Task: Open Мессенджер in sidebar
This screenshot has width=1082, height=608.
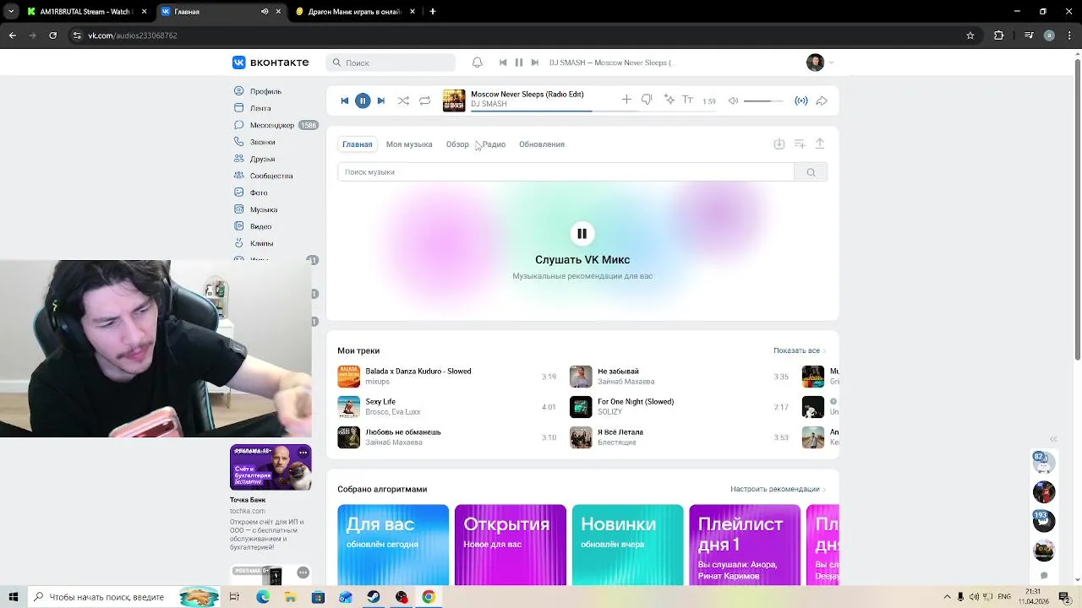Action: tap(272, 125)
